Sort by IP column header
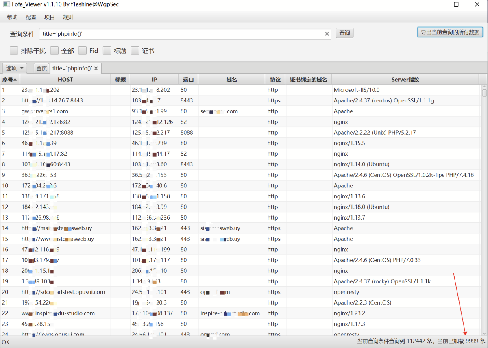Screen dimensions: 488x348 click(x=155, y=80)
